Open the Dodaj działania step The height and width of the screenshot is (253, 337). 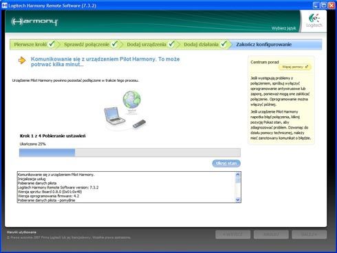[201, 45]
